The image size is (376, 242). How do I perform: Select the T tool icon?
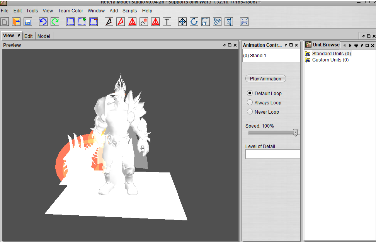[167, 22]
